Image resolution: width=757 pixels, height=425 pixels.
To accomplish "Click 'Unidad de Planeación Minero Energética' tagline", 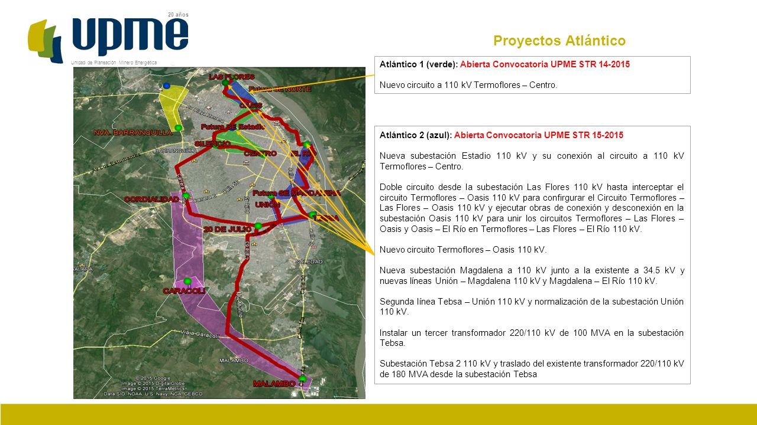I will click(x=114, y=63).
